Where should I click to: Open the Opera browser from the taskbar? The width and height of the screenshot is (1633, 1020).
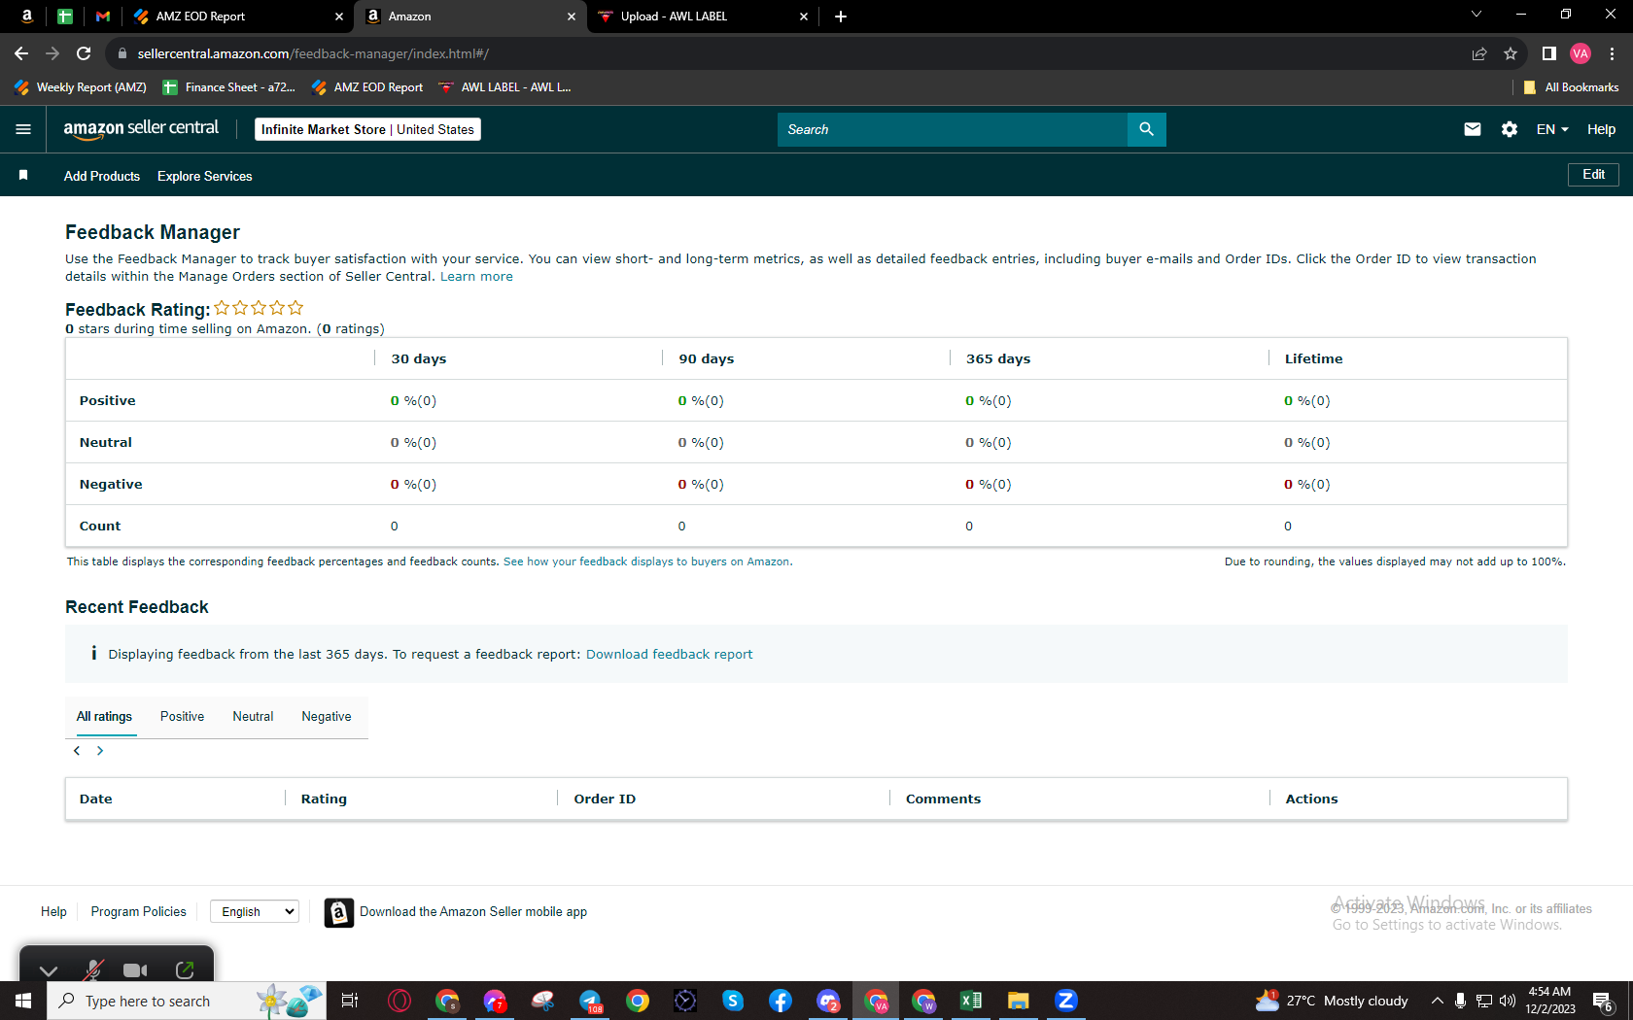coord(400,1001)
